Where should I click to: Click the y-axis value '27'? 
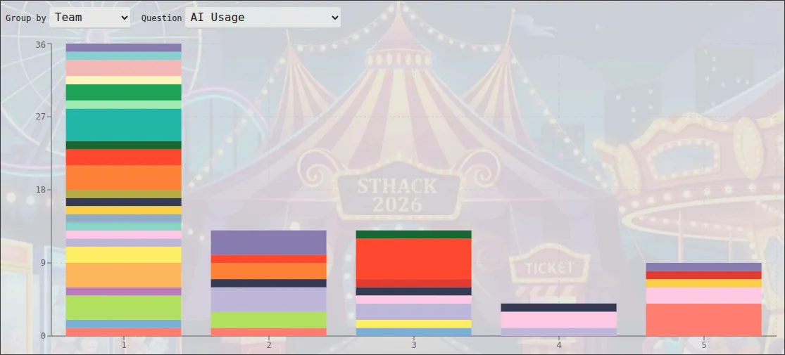(40, 117)
